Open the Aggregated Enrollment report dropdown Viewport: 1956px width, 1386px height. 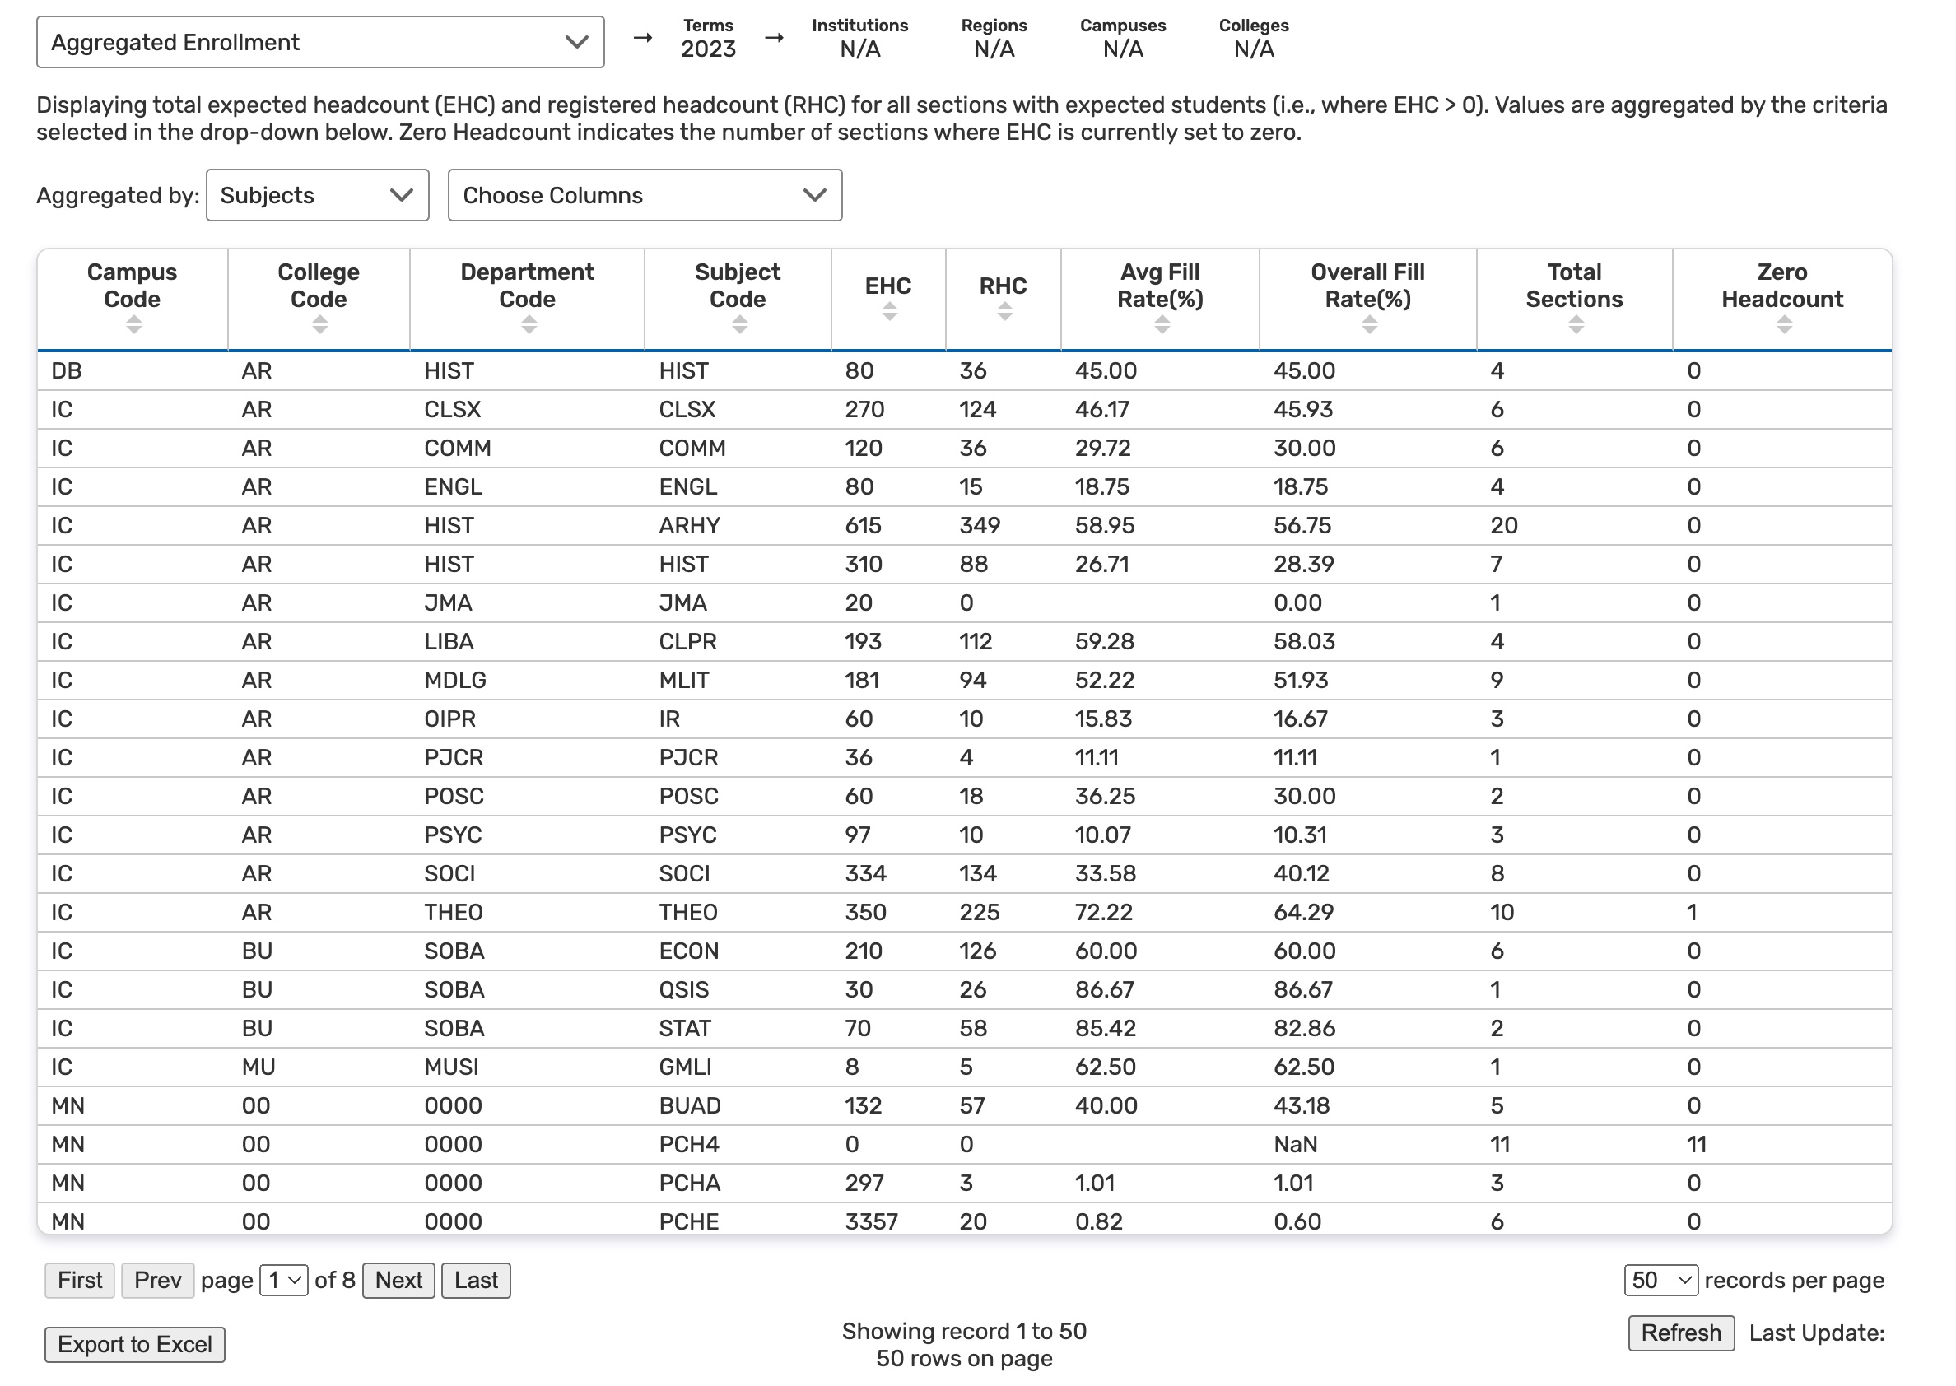320,42
